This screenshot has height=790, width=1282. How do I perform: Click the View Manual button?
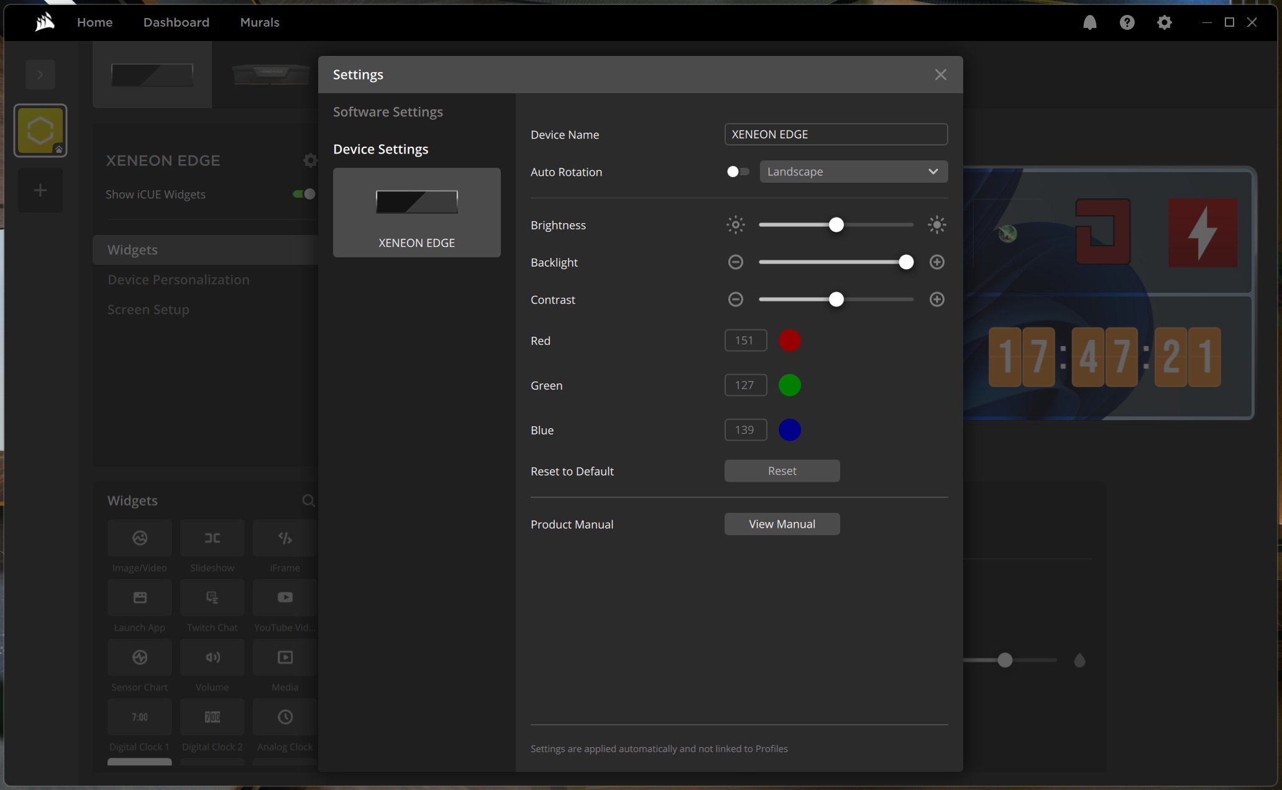pyautogui.click(x=782, y=524)
